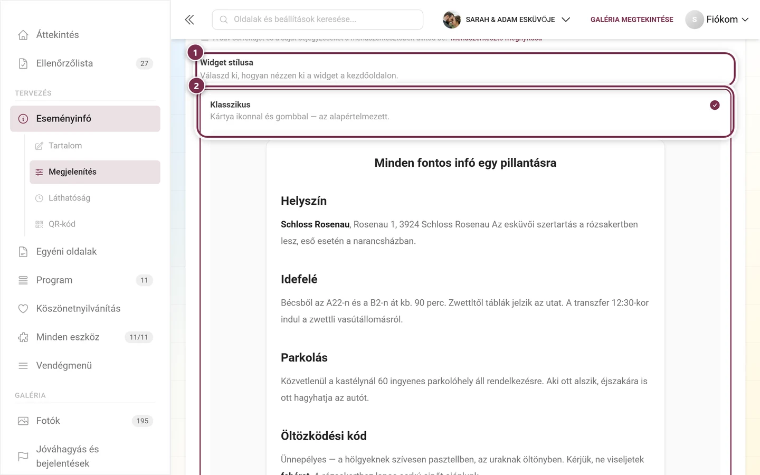
Task: Collapse the sidebar with double-chevron icon
Action: click(189, 20)
